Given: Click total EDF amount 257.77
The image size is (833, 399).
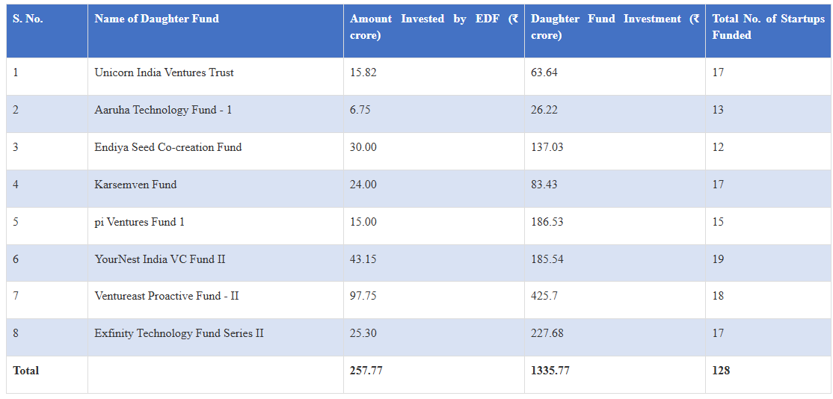Looking at the screenshot, I should (x=366, y=371).
